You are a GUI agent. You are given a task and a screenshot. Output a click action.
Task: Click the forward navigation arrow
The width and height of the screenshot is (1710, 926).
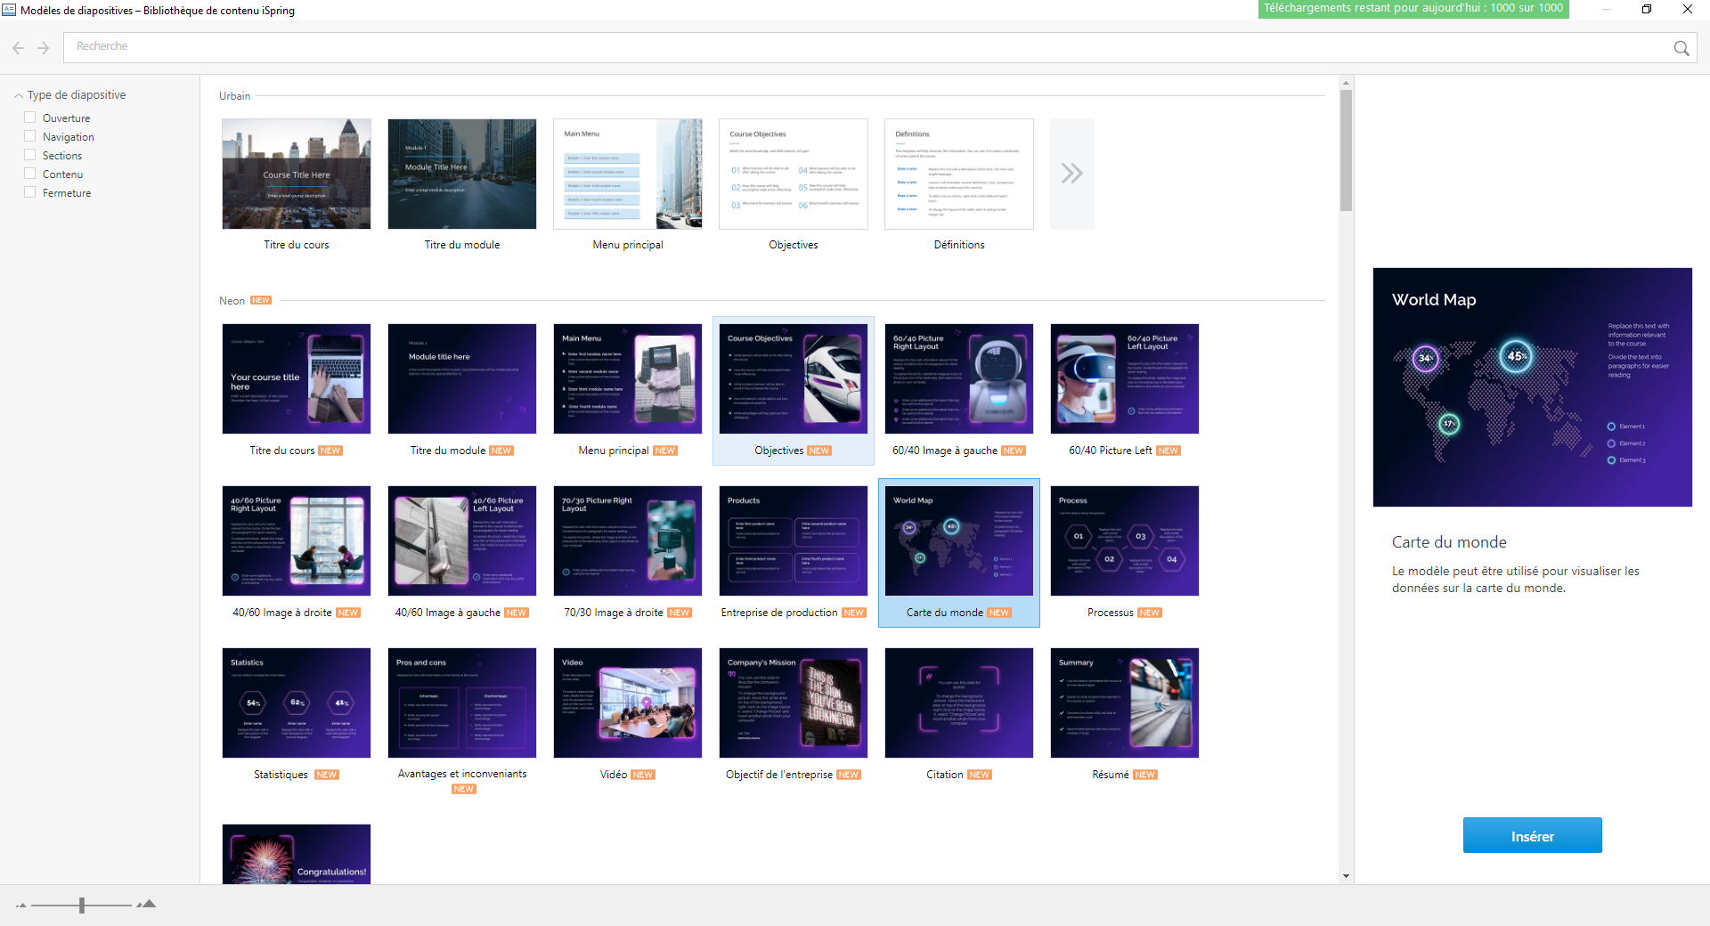point(43,48)
